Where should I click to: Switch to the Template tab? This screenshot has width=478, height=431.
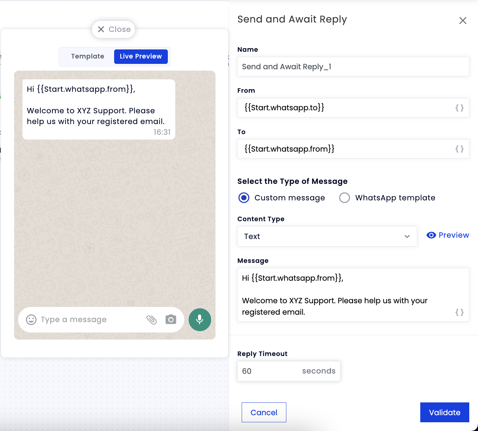pos(88,56)
